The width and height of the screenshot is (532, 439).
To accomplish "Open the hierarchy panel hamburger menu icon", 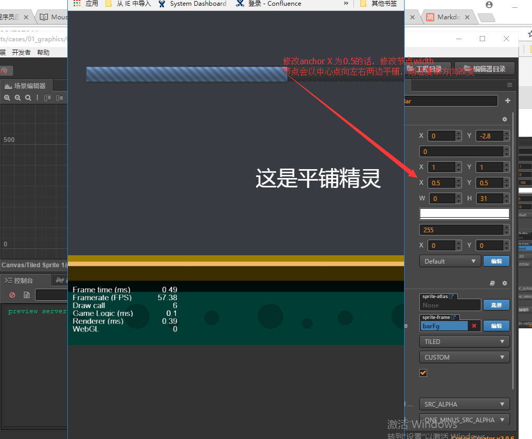I will [x=510, y=85].
